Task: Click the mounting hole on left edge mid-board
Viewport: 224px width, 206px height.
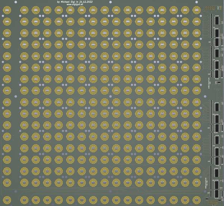Action: point(15,96)
